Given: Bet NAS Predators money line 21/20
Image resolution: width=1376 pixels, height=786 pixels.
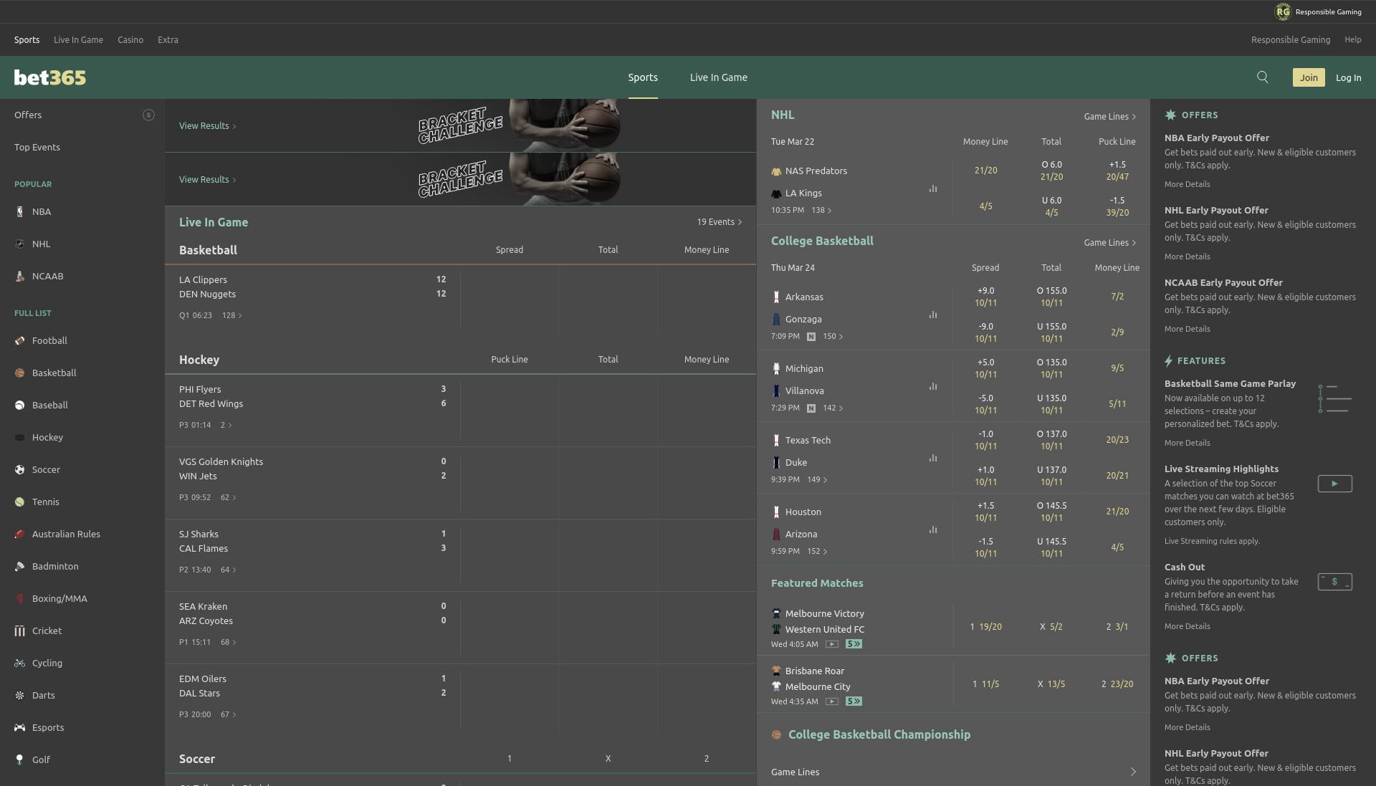Looking at the screenshot, I should tap(985, 171).
